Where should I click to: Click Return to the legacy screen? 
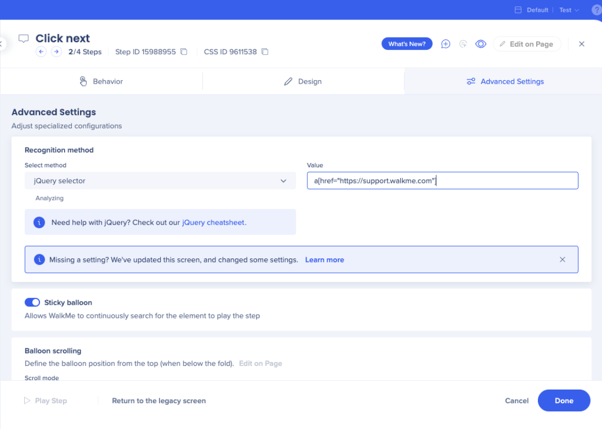coord(159,401)
